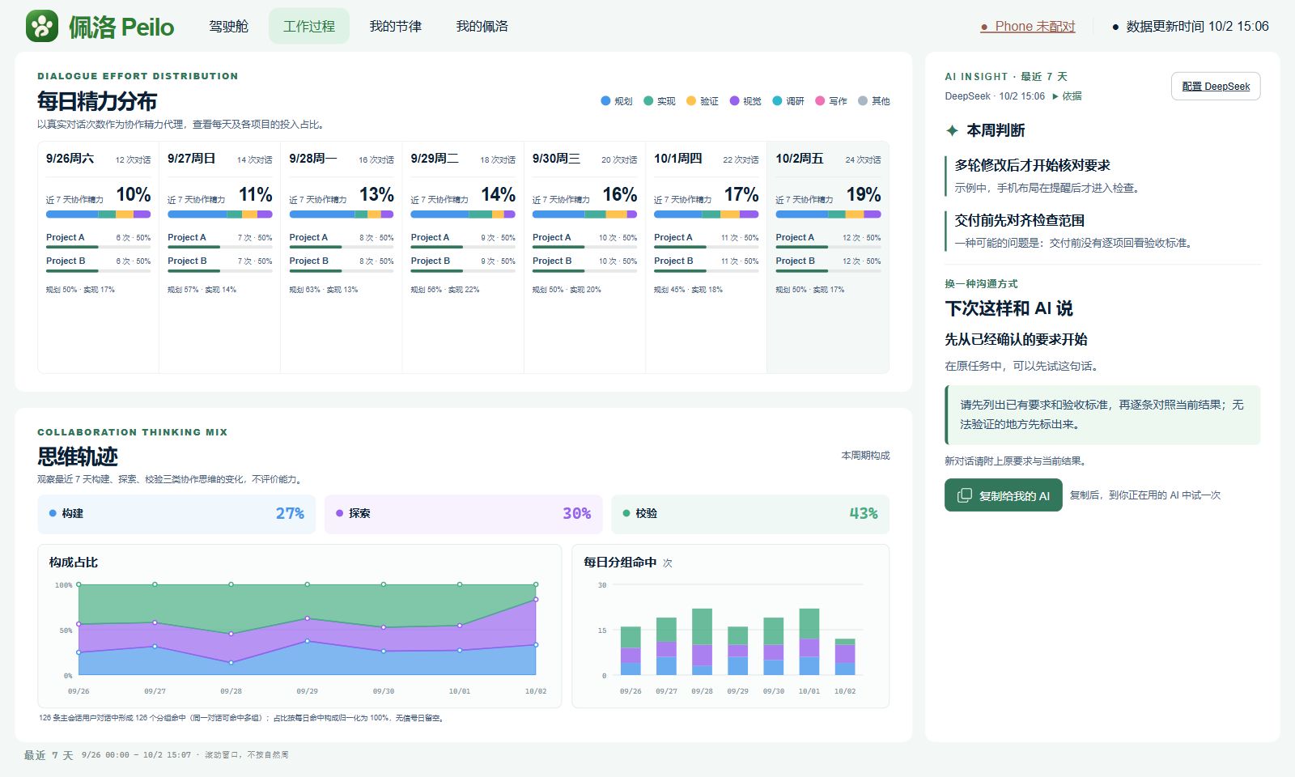This screenshot has width=1295, height=777.
Task: Click the 数据更新时间 10/2 15:06 status
Action: point(1191,26)
